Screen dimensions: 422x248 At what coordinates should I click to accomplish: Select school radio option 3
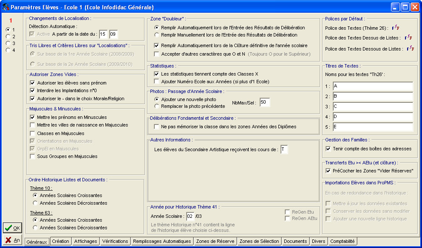pos(8,43)
